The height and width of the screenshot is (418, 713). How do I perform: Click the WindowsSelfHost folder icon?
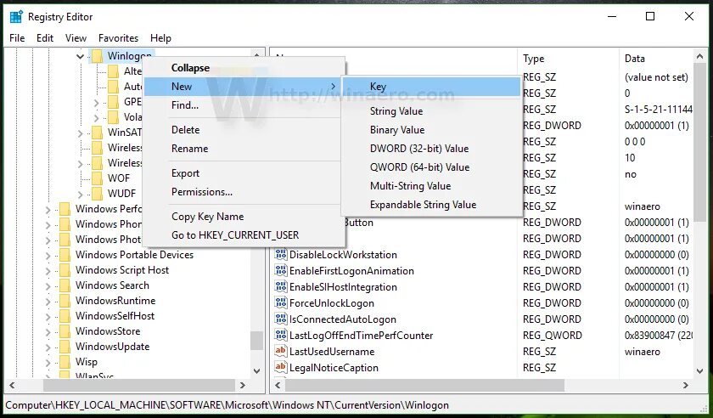pos(65,316)
